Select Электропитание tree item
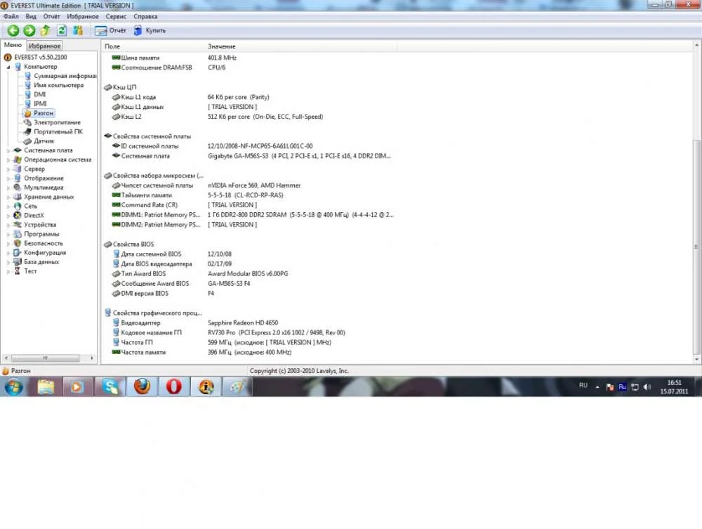This screenshot has height=529, width=702. pyautogui.click(x=53, y=122)
